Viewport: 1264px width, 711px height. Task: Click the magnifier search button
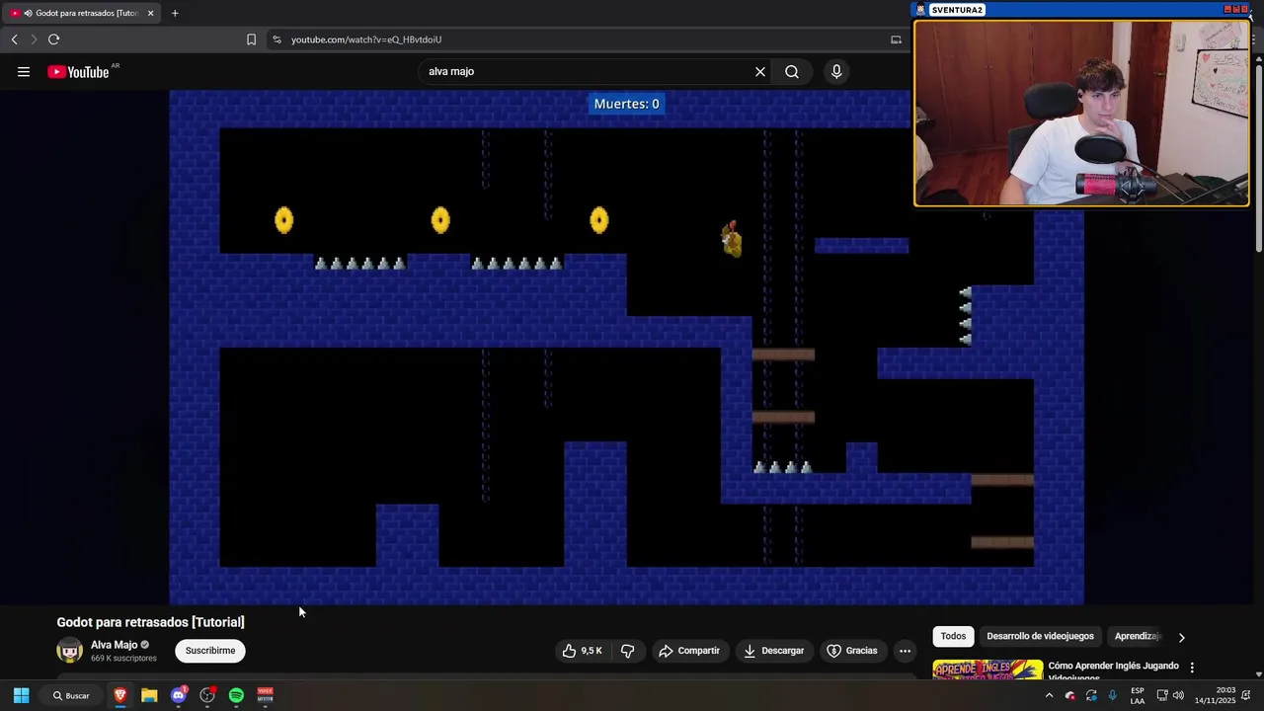point(792,72)
